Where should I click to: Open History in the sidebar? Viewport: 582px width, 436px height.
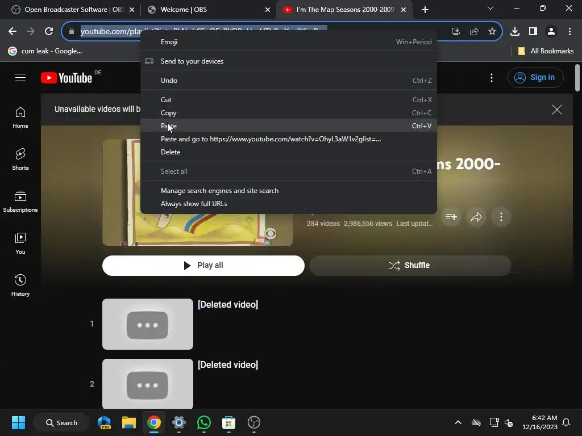pos(20,286)
